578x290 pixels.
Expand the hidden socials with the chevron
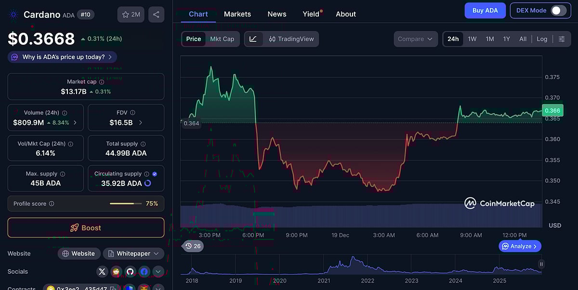(158, 272)
